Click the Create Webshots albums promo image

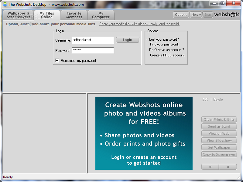click(144, 133)
